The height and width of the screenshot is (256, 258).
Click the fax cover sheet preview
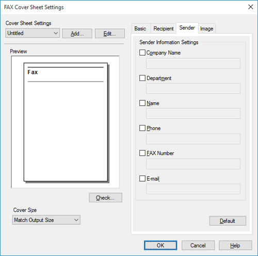66,122
